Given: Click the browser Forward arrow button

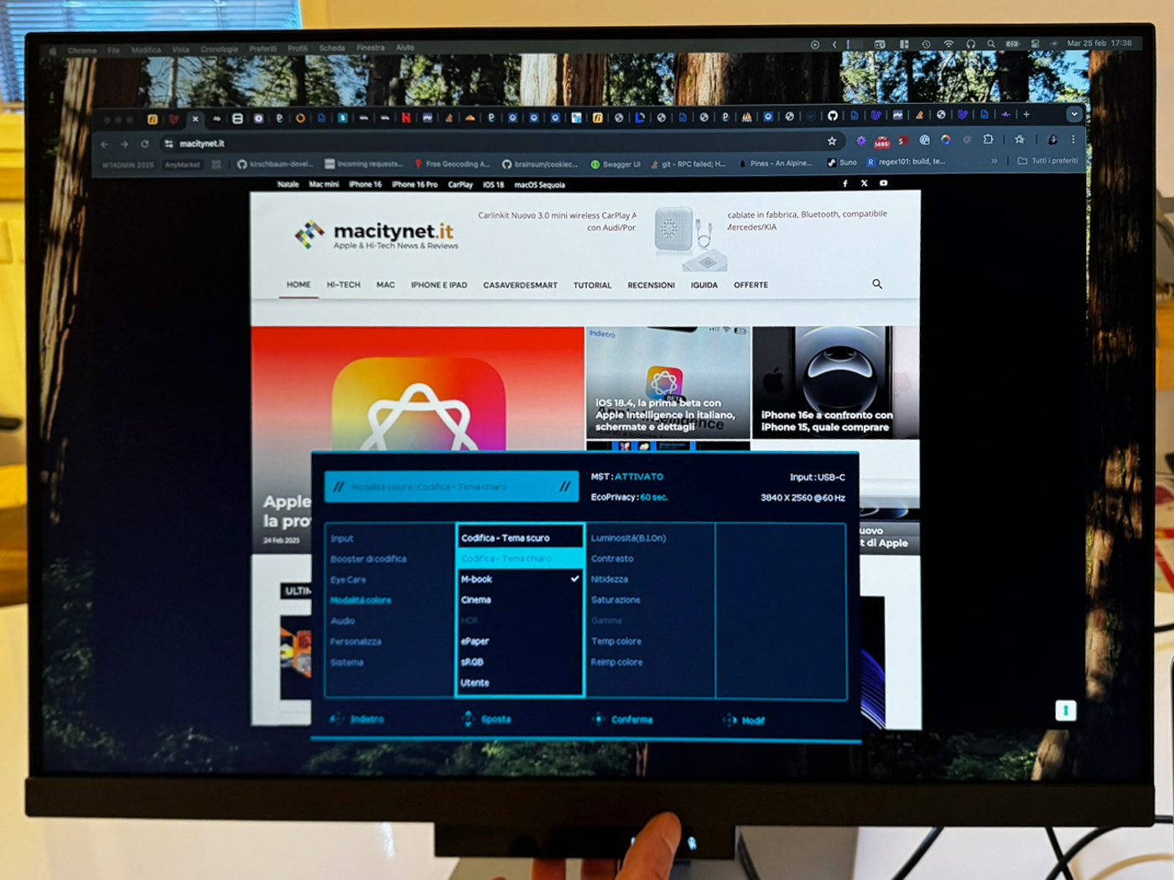Looking at the screenshot, I should pyautogui.click(x=124, y=144).
